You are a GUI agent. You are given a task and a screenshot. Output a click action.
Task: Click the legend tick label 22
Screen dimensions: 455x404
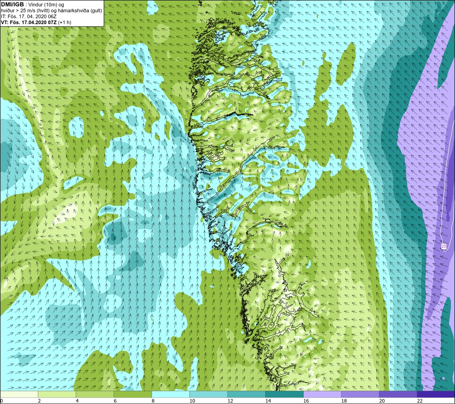(x=420, y=401)
